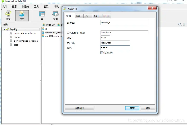Open the File (文件) menu
Viewport: 187px width, 125px height.
coord(5,6)
